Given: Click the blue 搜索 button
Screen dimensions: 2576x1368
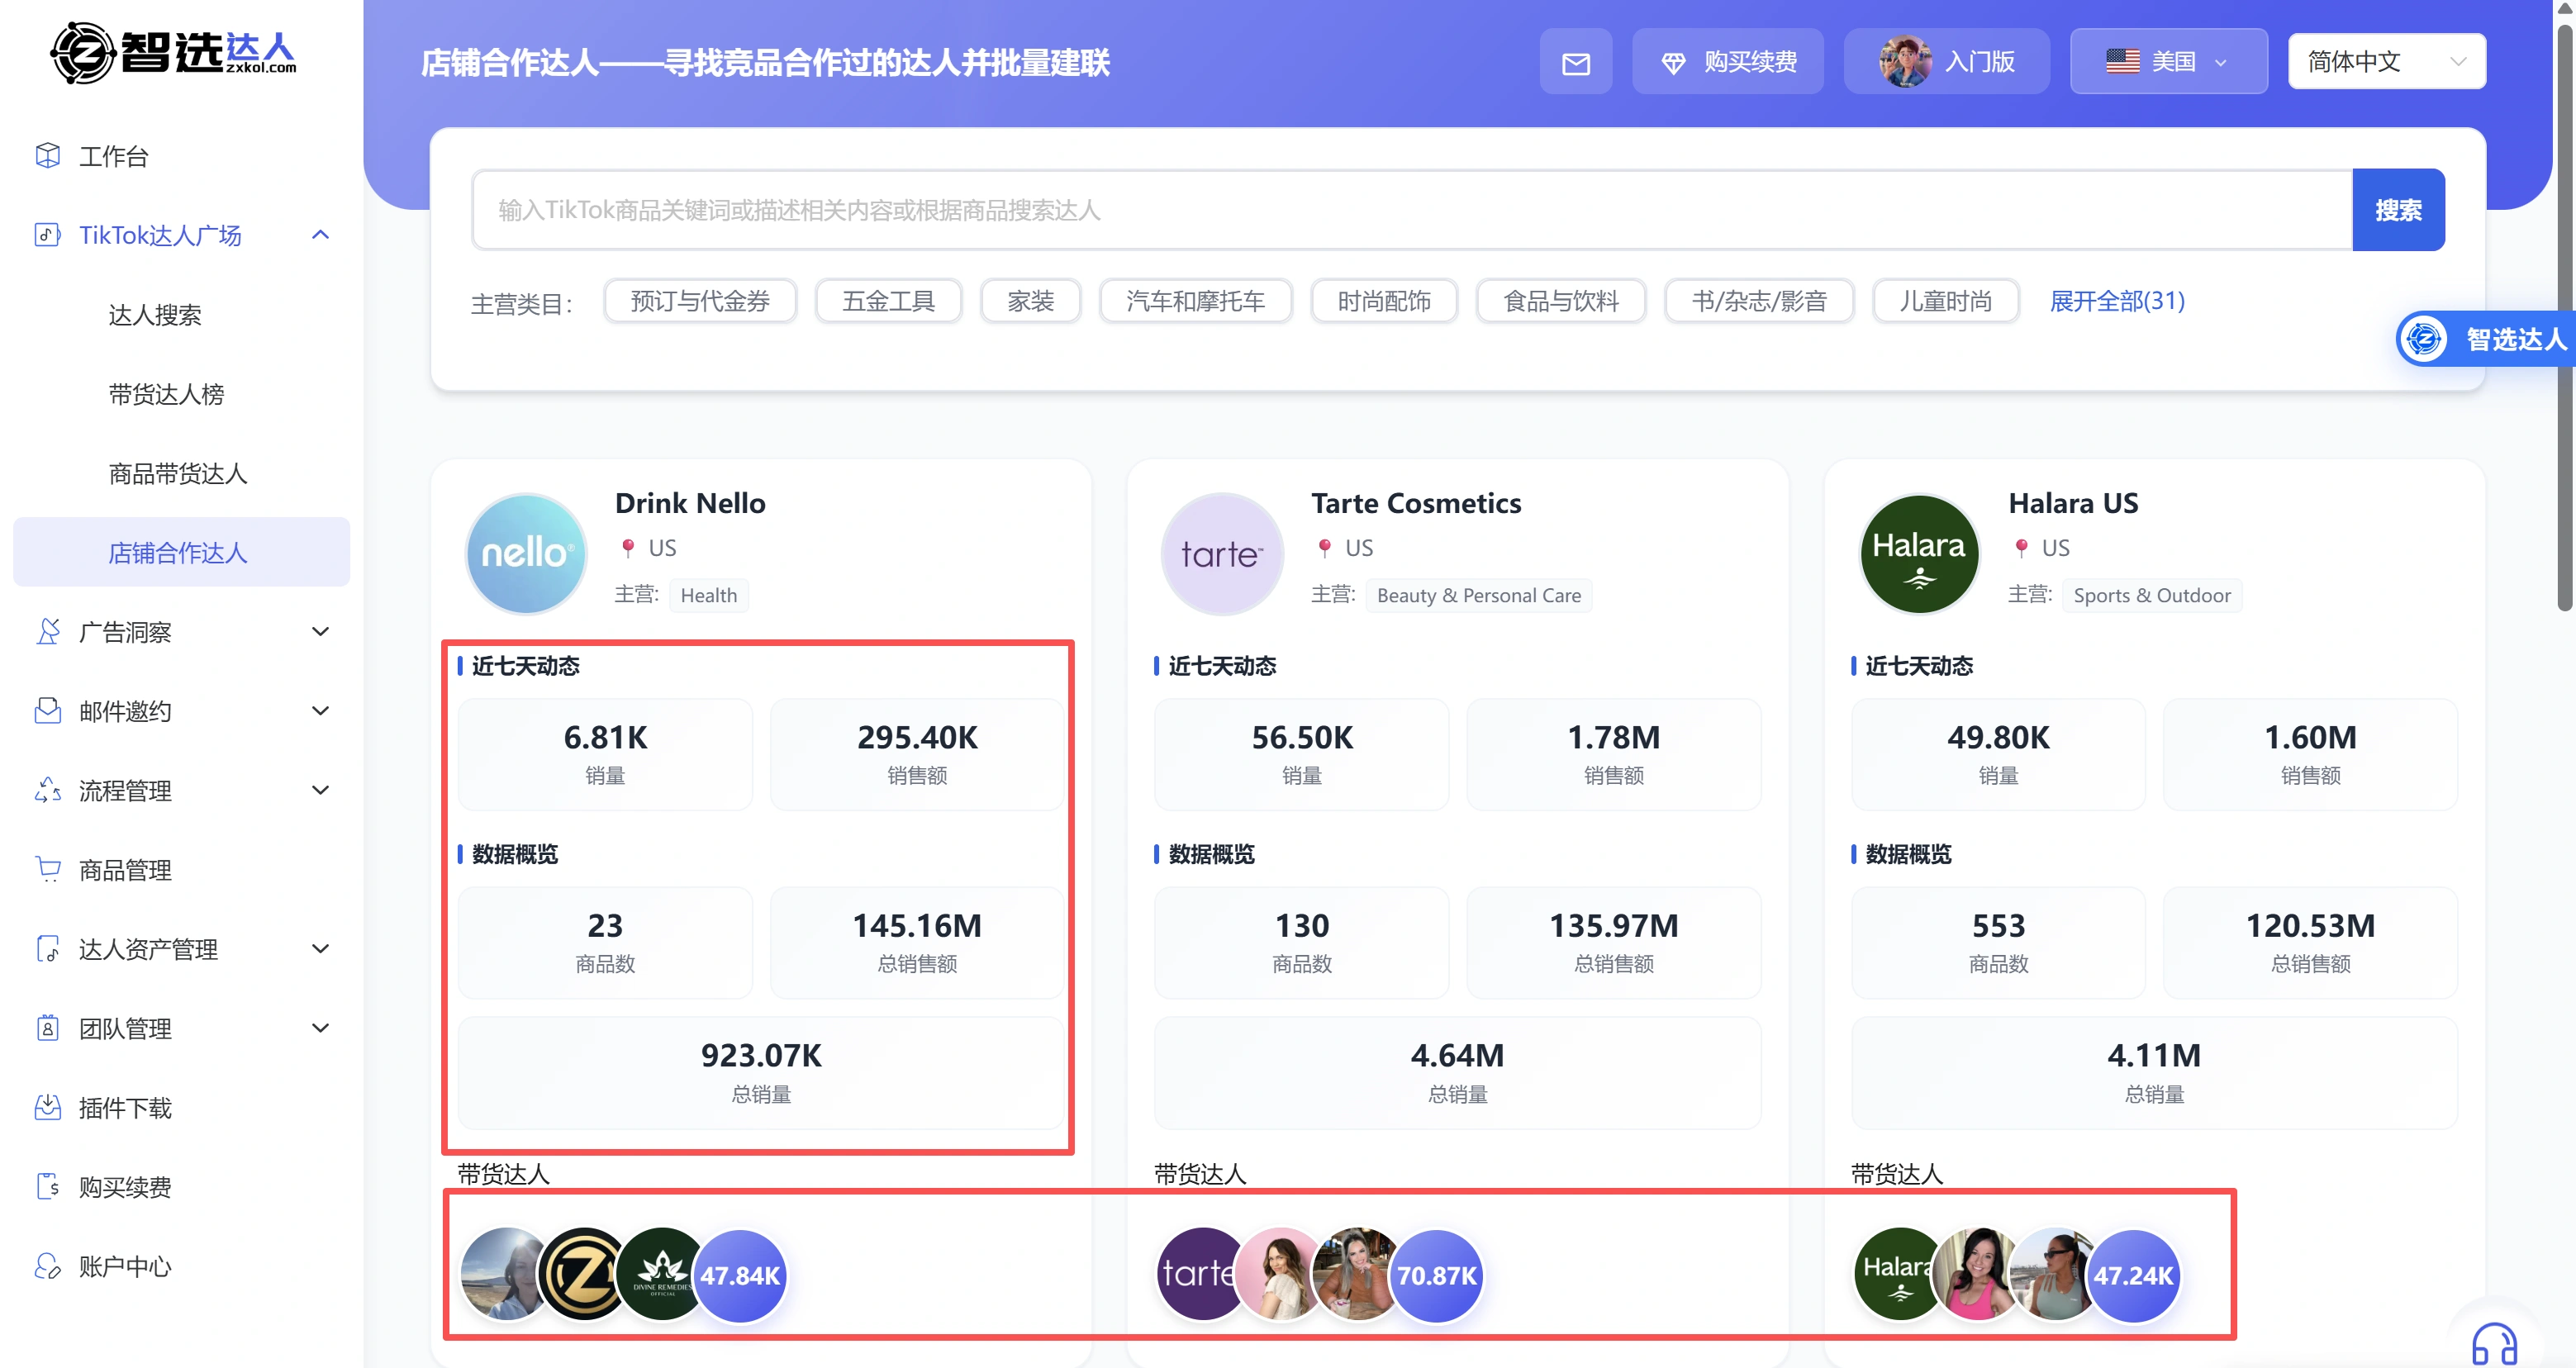Looking at the screenshot, I should pyautogui.click(x=2397, y=210).
